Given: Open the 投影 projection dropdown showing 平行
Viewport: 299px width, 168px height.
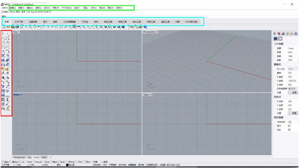Looking at the screenshot, I should (x=293, y=60).
